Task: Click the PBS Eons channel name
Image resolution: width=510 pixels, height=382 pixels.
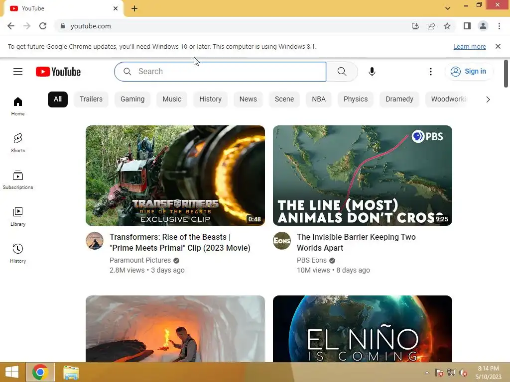Action: [312, 260]
